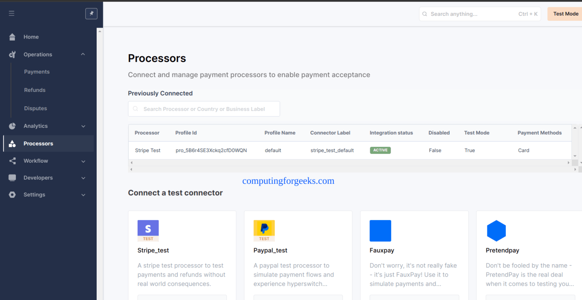Pin the sidebar using the pin toggle
Viewport: 582px width, 300px height.
pyautogui.click(x=91, y=13)
